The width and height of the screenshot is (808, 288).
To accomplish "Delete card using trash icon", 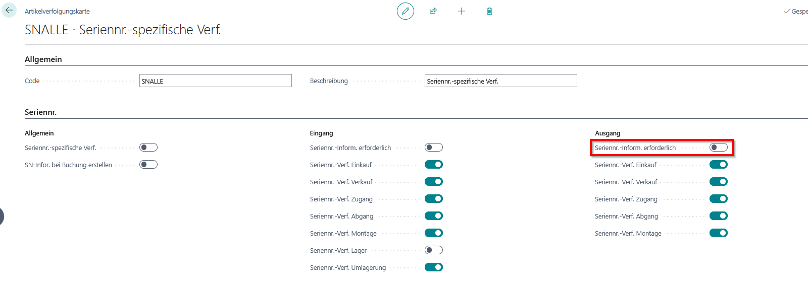I will (x=489, y=11).
